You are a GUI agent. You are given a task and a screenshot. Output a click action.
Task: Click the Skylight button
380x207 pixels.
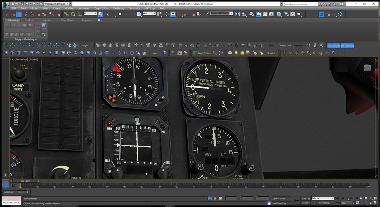point(271,53)
